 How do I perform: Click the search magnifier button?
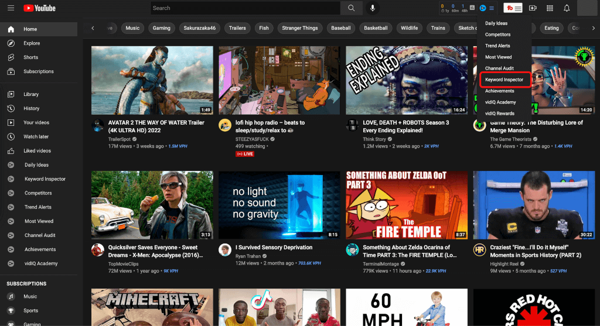(x=351, y=8)
